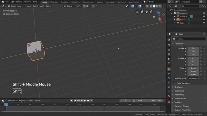Open the Scene properties tab icon
The height and width of the screenshot is (116, 207).
pos(169,59)
